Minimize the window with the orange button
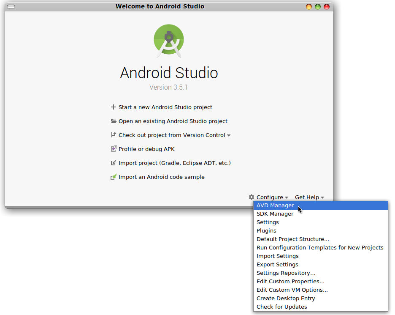 point(309,7)
